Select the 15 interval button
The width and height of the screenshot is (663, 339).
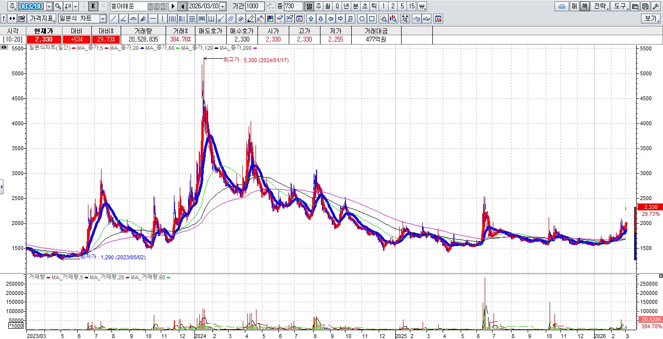[x=411, y=6]
